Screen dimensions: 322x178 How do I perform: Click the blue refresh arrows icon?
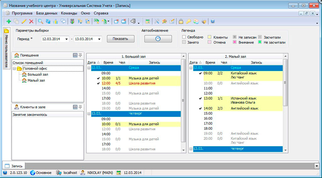(x=48, y=21)
